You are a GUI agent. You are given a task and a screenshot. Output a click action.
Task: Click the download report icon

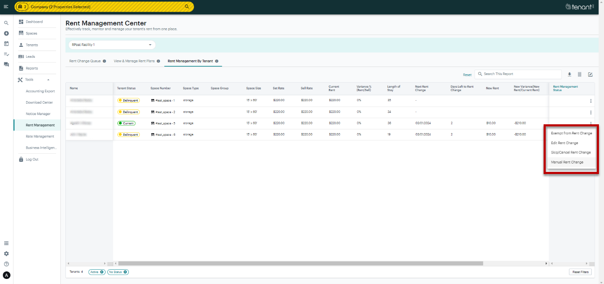[x=569, y=75]
